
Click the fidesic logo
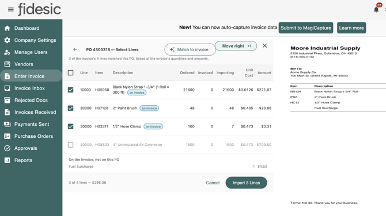(39, 9)
